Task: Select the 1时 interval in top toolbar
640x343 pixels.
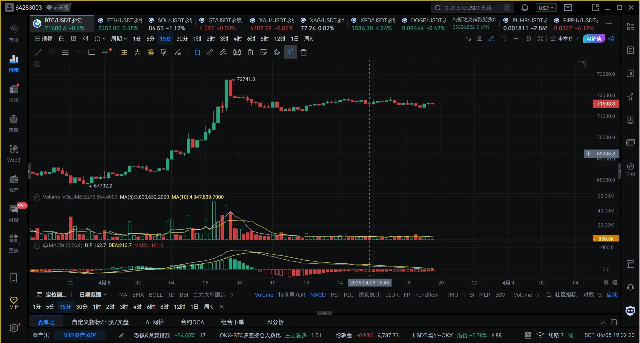Action: click(197, 39)
